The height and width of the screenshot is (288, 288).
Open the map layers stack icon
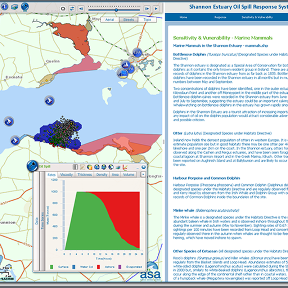15,6
